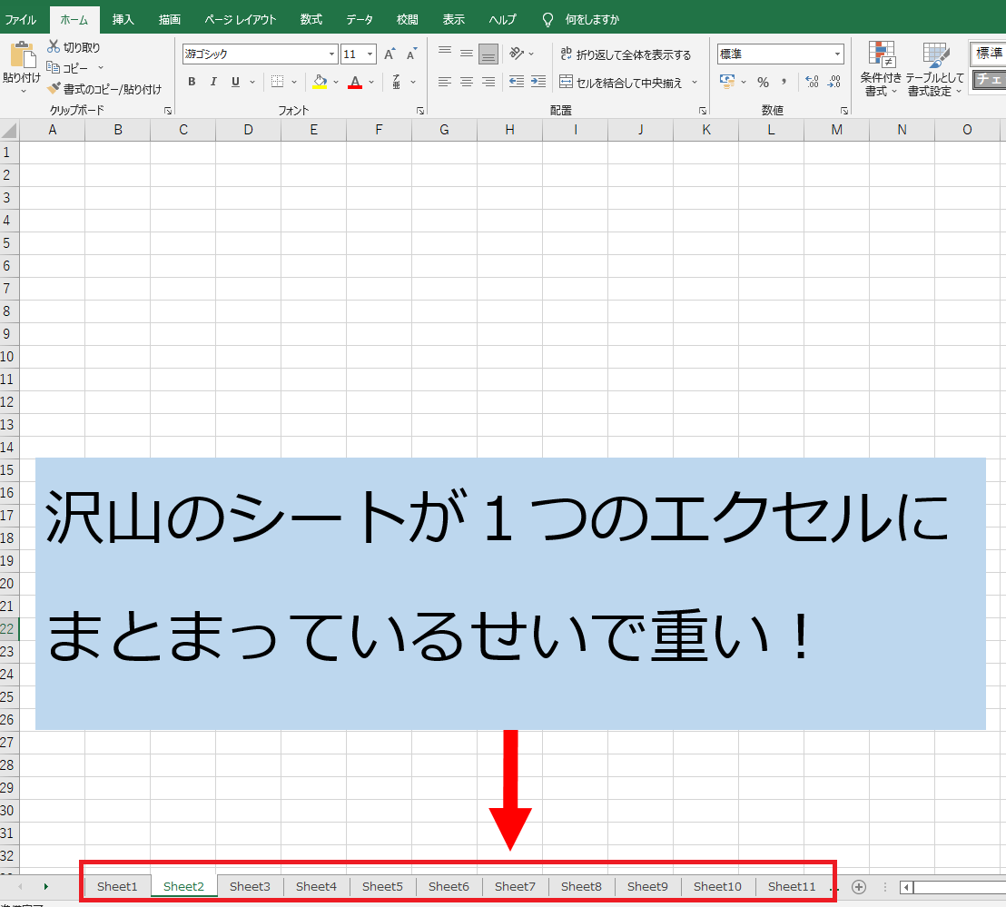
Task: Click the center align text icon
Action: tap(466, 82)
